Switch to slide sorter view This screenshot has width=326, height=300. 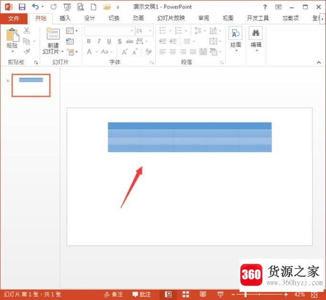[x=185, y=294]
